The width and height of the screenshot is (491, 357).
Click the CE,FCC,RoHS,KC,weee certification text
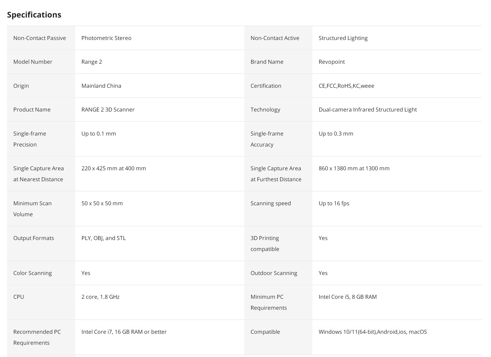click(x=346, y=86)
